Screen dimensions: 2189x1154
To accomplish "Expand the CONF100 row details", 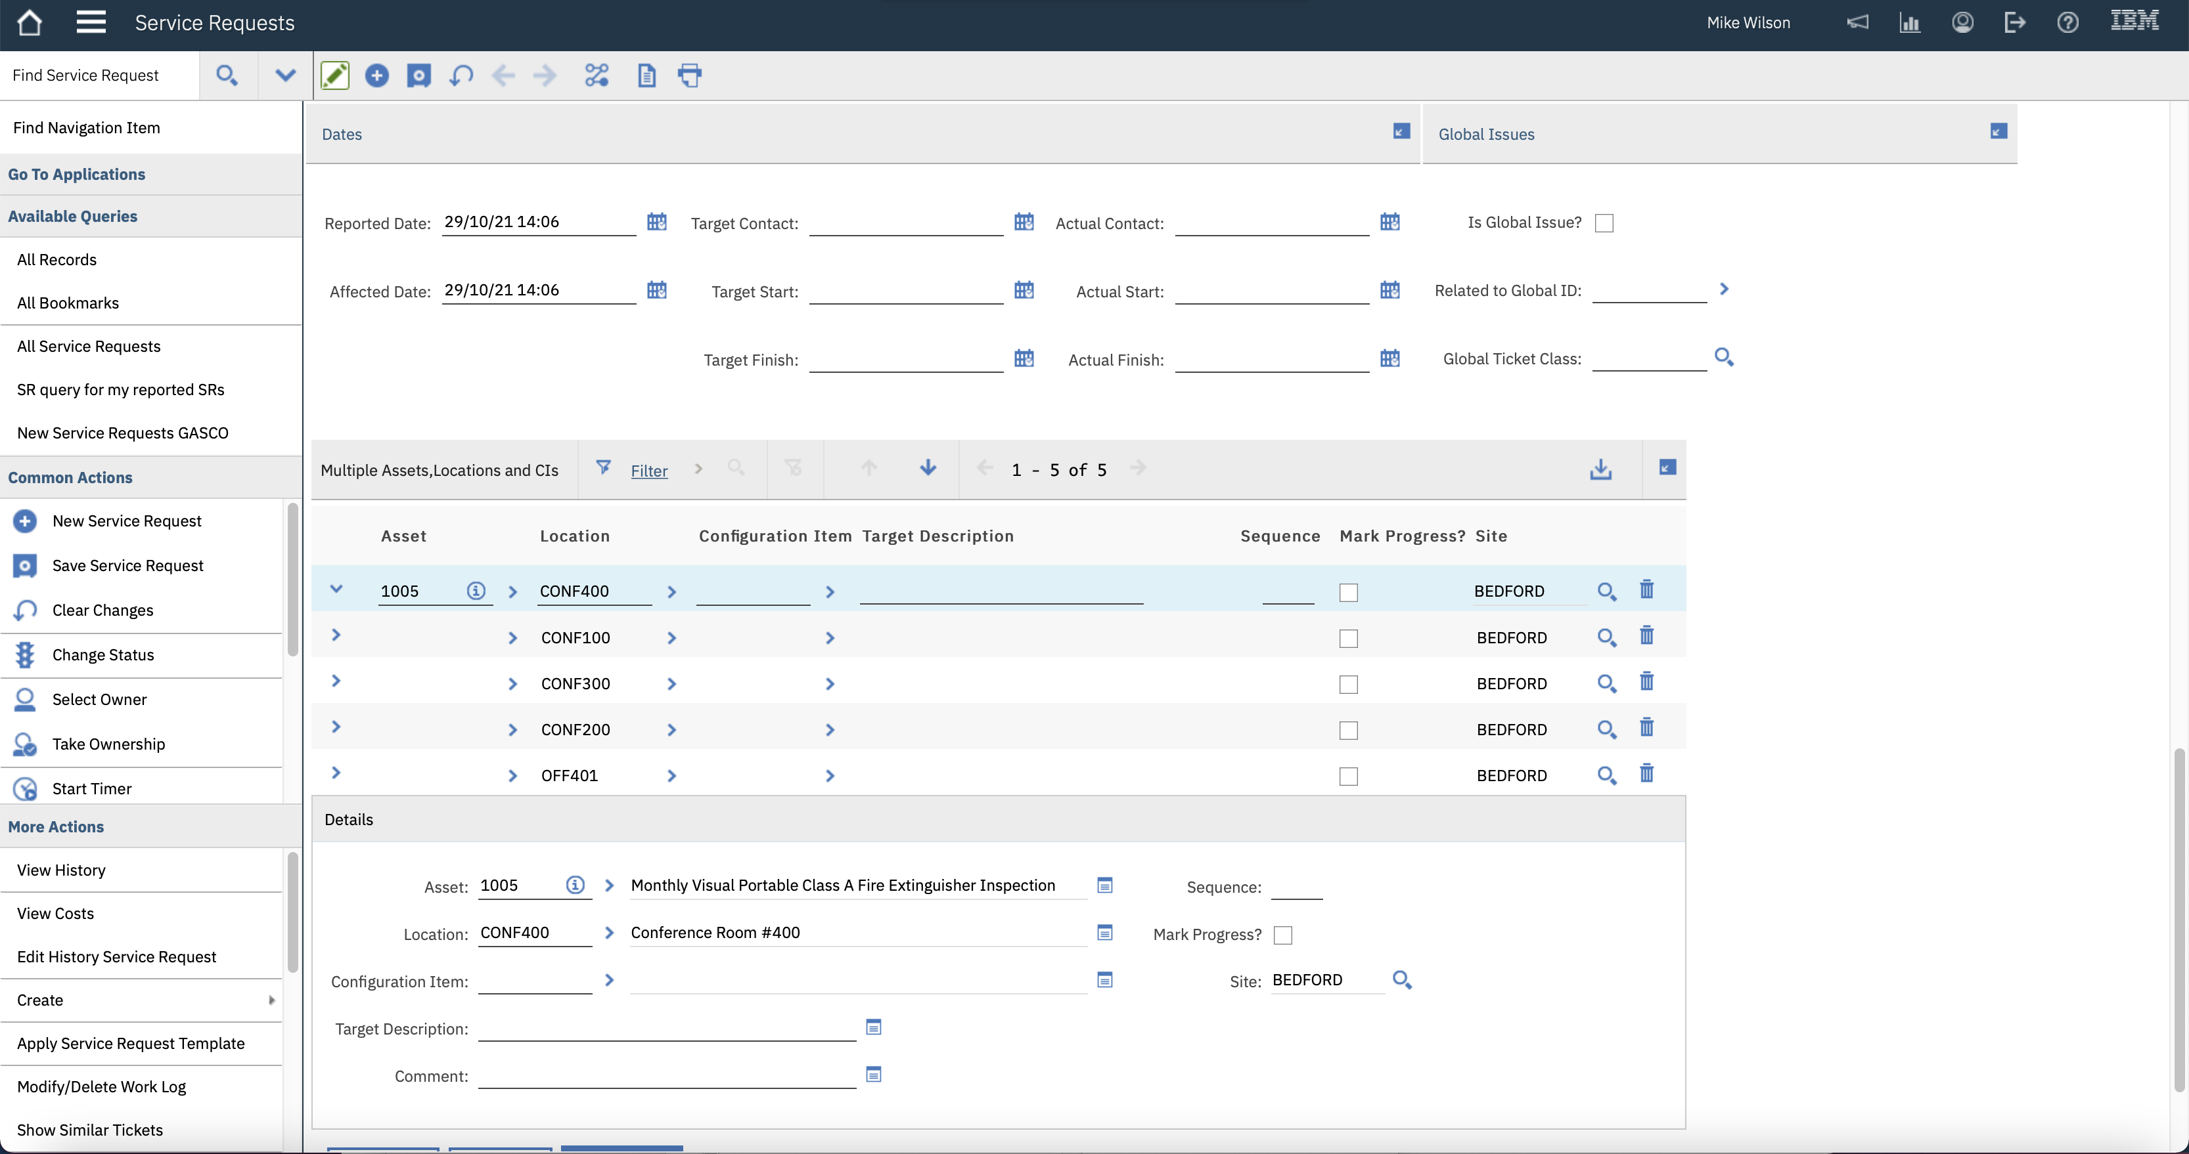I will tap(336, 634).
